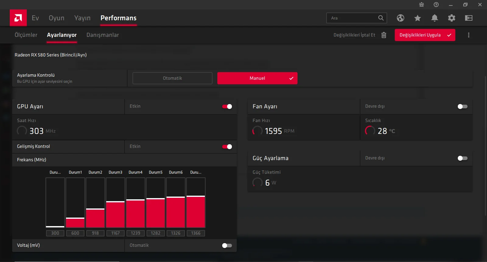Open the three-dot more options menu

(x=469, y=35)
